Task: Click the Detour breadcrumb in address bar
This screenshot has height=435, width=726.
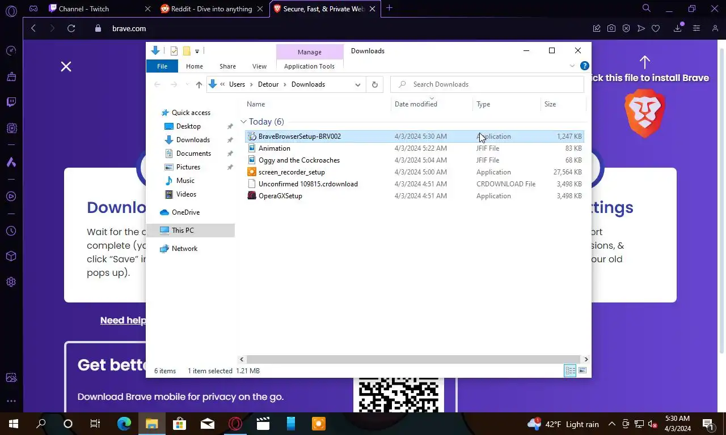Action: click(268, 84)
